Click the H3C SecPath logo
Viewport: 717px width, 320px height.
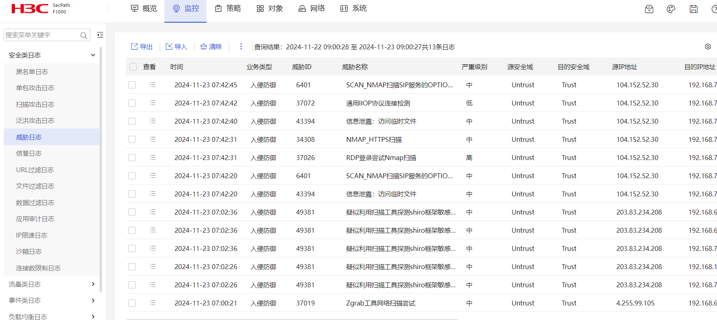point(40,8)
